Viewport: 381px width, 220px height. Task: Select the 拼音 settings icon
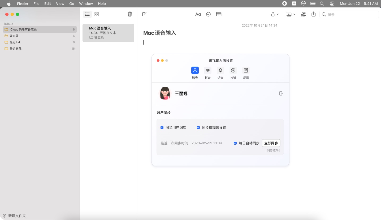(208, 70)
